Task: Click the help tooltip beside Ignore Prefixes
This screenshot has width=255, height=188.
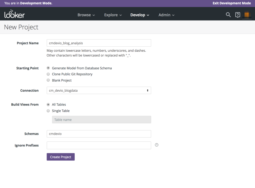Action: pyautogui.click(x=156, y=145)
